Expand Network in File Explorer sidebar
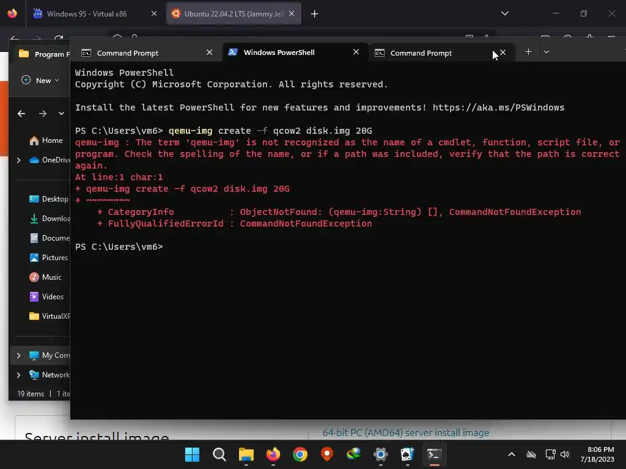 pyautogui.click(x=18, y=375)
